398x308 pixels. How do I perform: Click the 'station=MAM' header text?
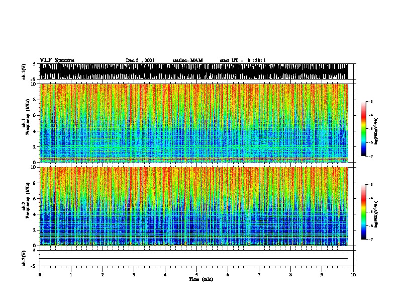(x=187, y=60)
